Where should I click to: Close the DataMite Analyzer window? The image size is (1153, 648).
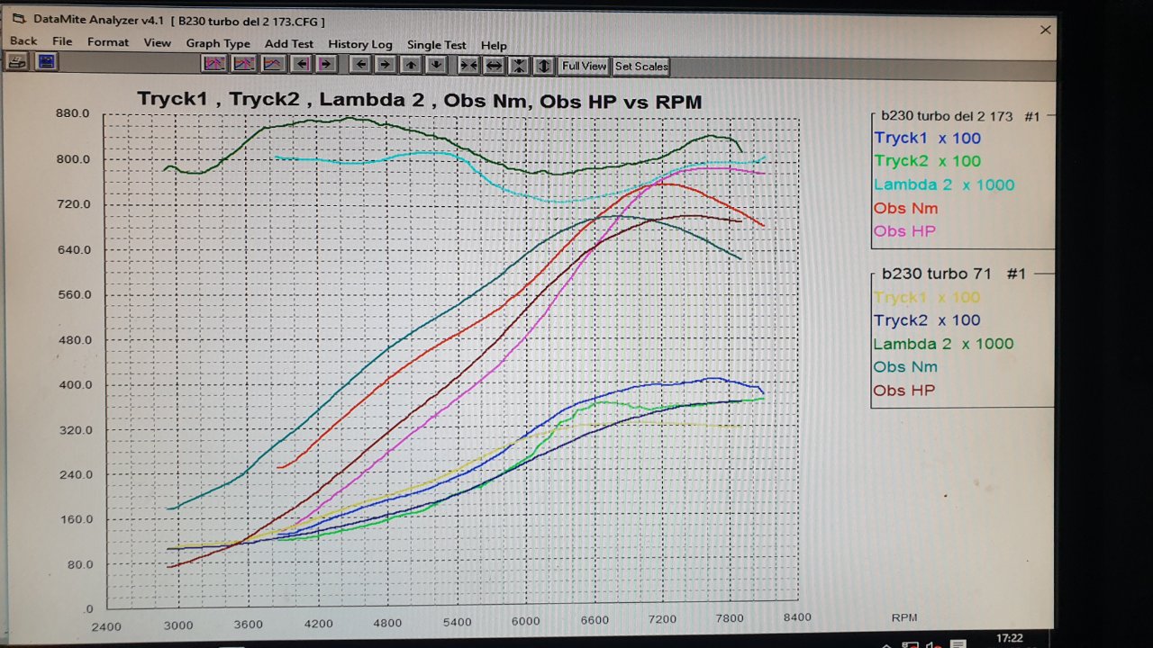pos(1045,30)
